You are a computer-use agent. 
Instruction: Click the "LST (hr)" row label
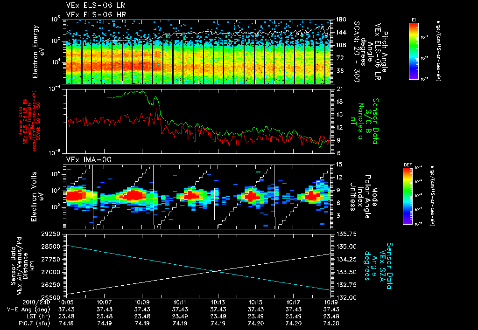pyautogui.click(x=38, y=316)
